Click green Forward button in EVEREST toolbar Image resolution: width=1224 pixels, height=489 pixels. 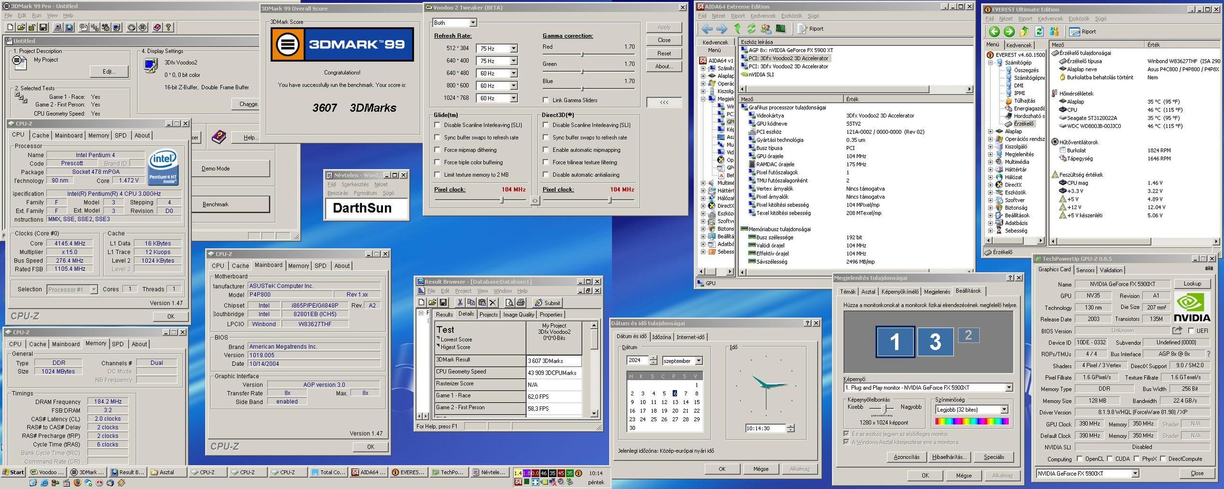point(1009,32)
